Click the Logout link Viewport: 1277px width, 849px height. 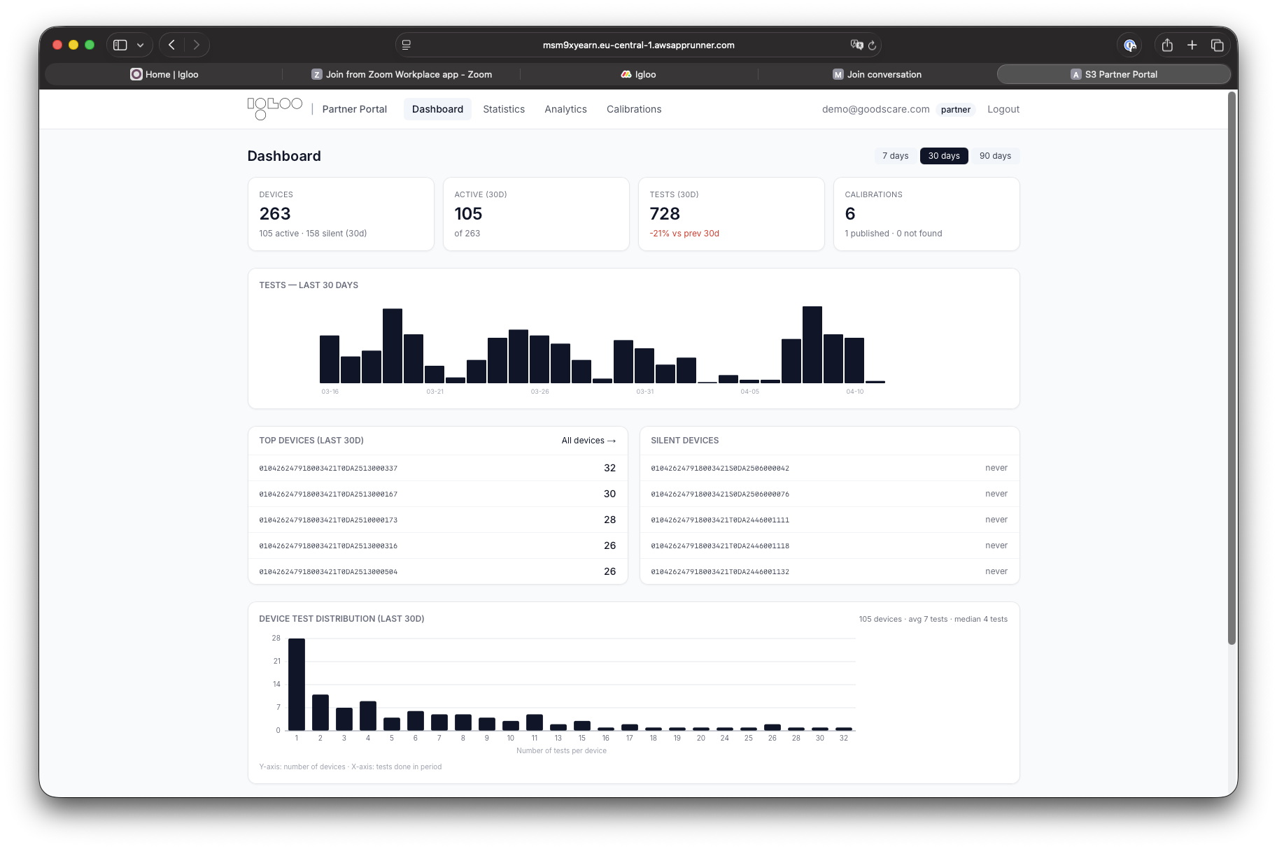point(1003,109)
